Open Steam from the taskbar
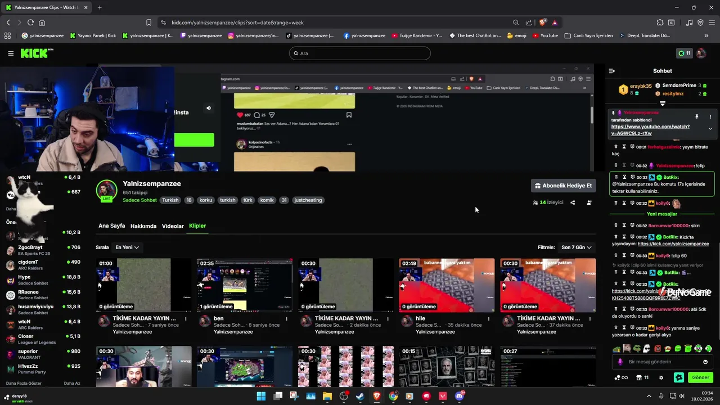The width and height of the screenshot is (720, 405). [x=360, y=396]
